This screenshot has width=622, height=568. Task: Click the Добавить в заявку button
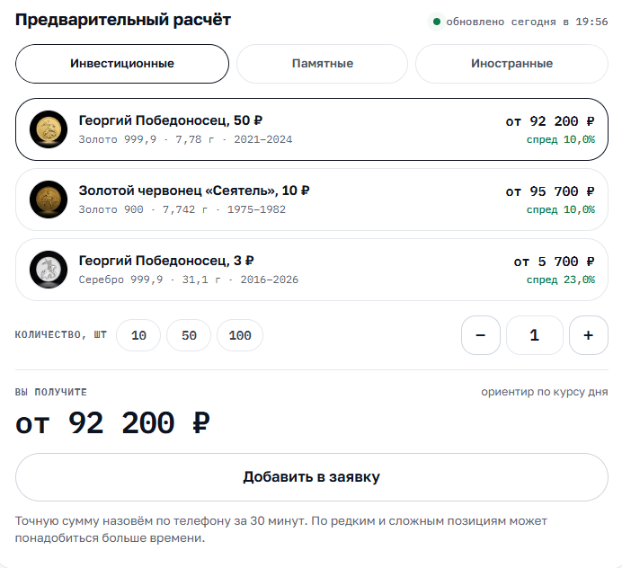312,477
